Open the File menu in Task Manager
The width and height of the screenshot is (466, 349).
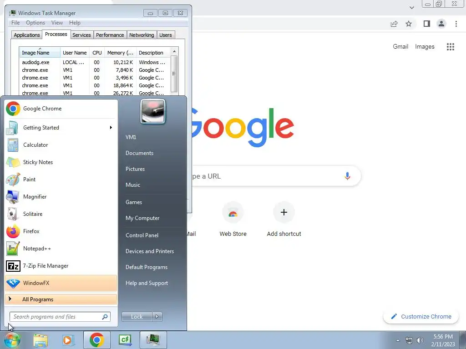click(15, 23)
